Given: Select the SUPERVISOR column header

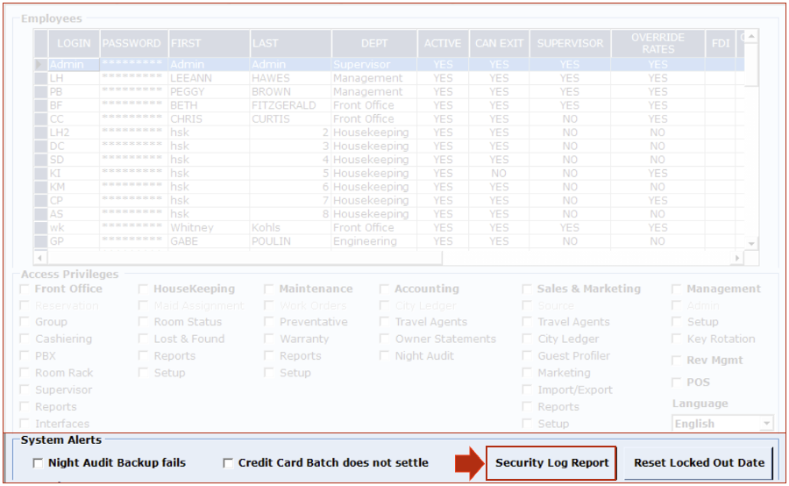Looking at the screenshot, I should pos(570,43).
